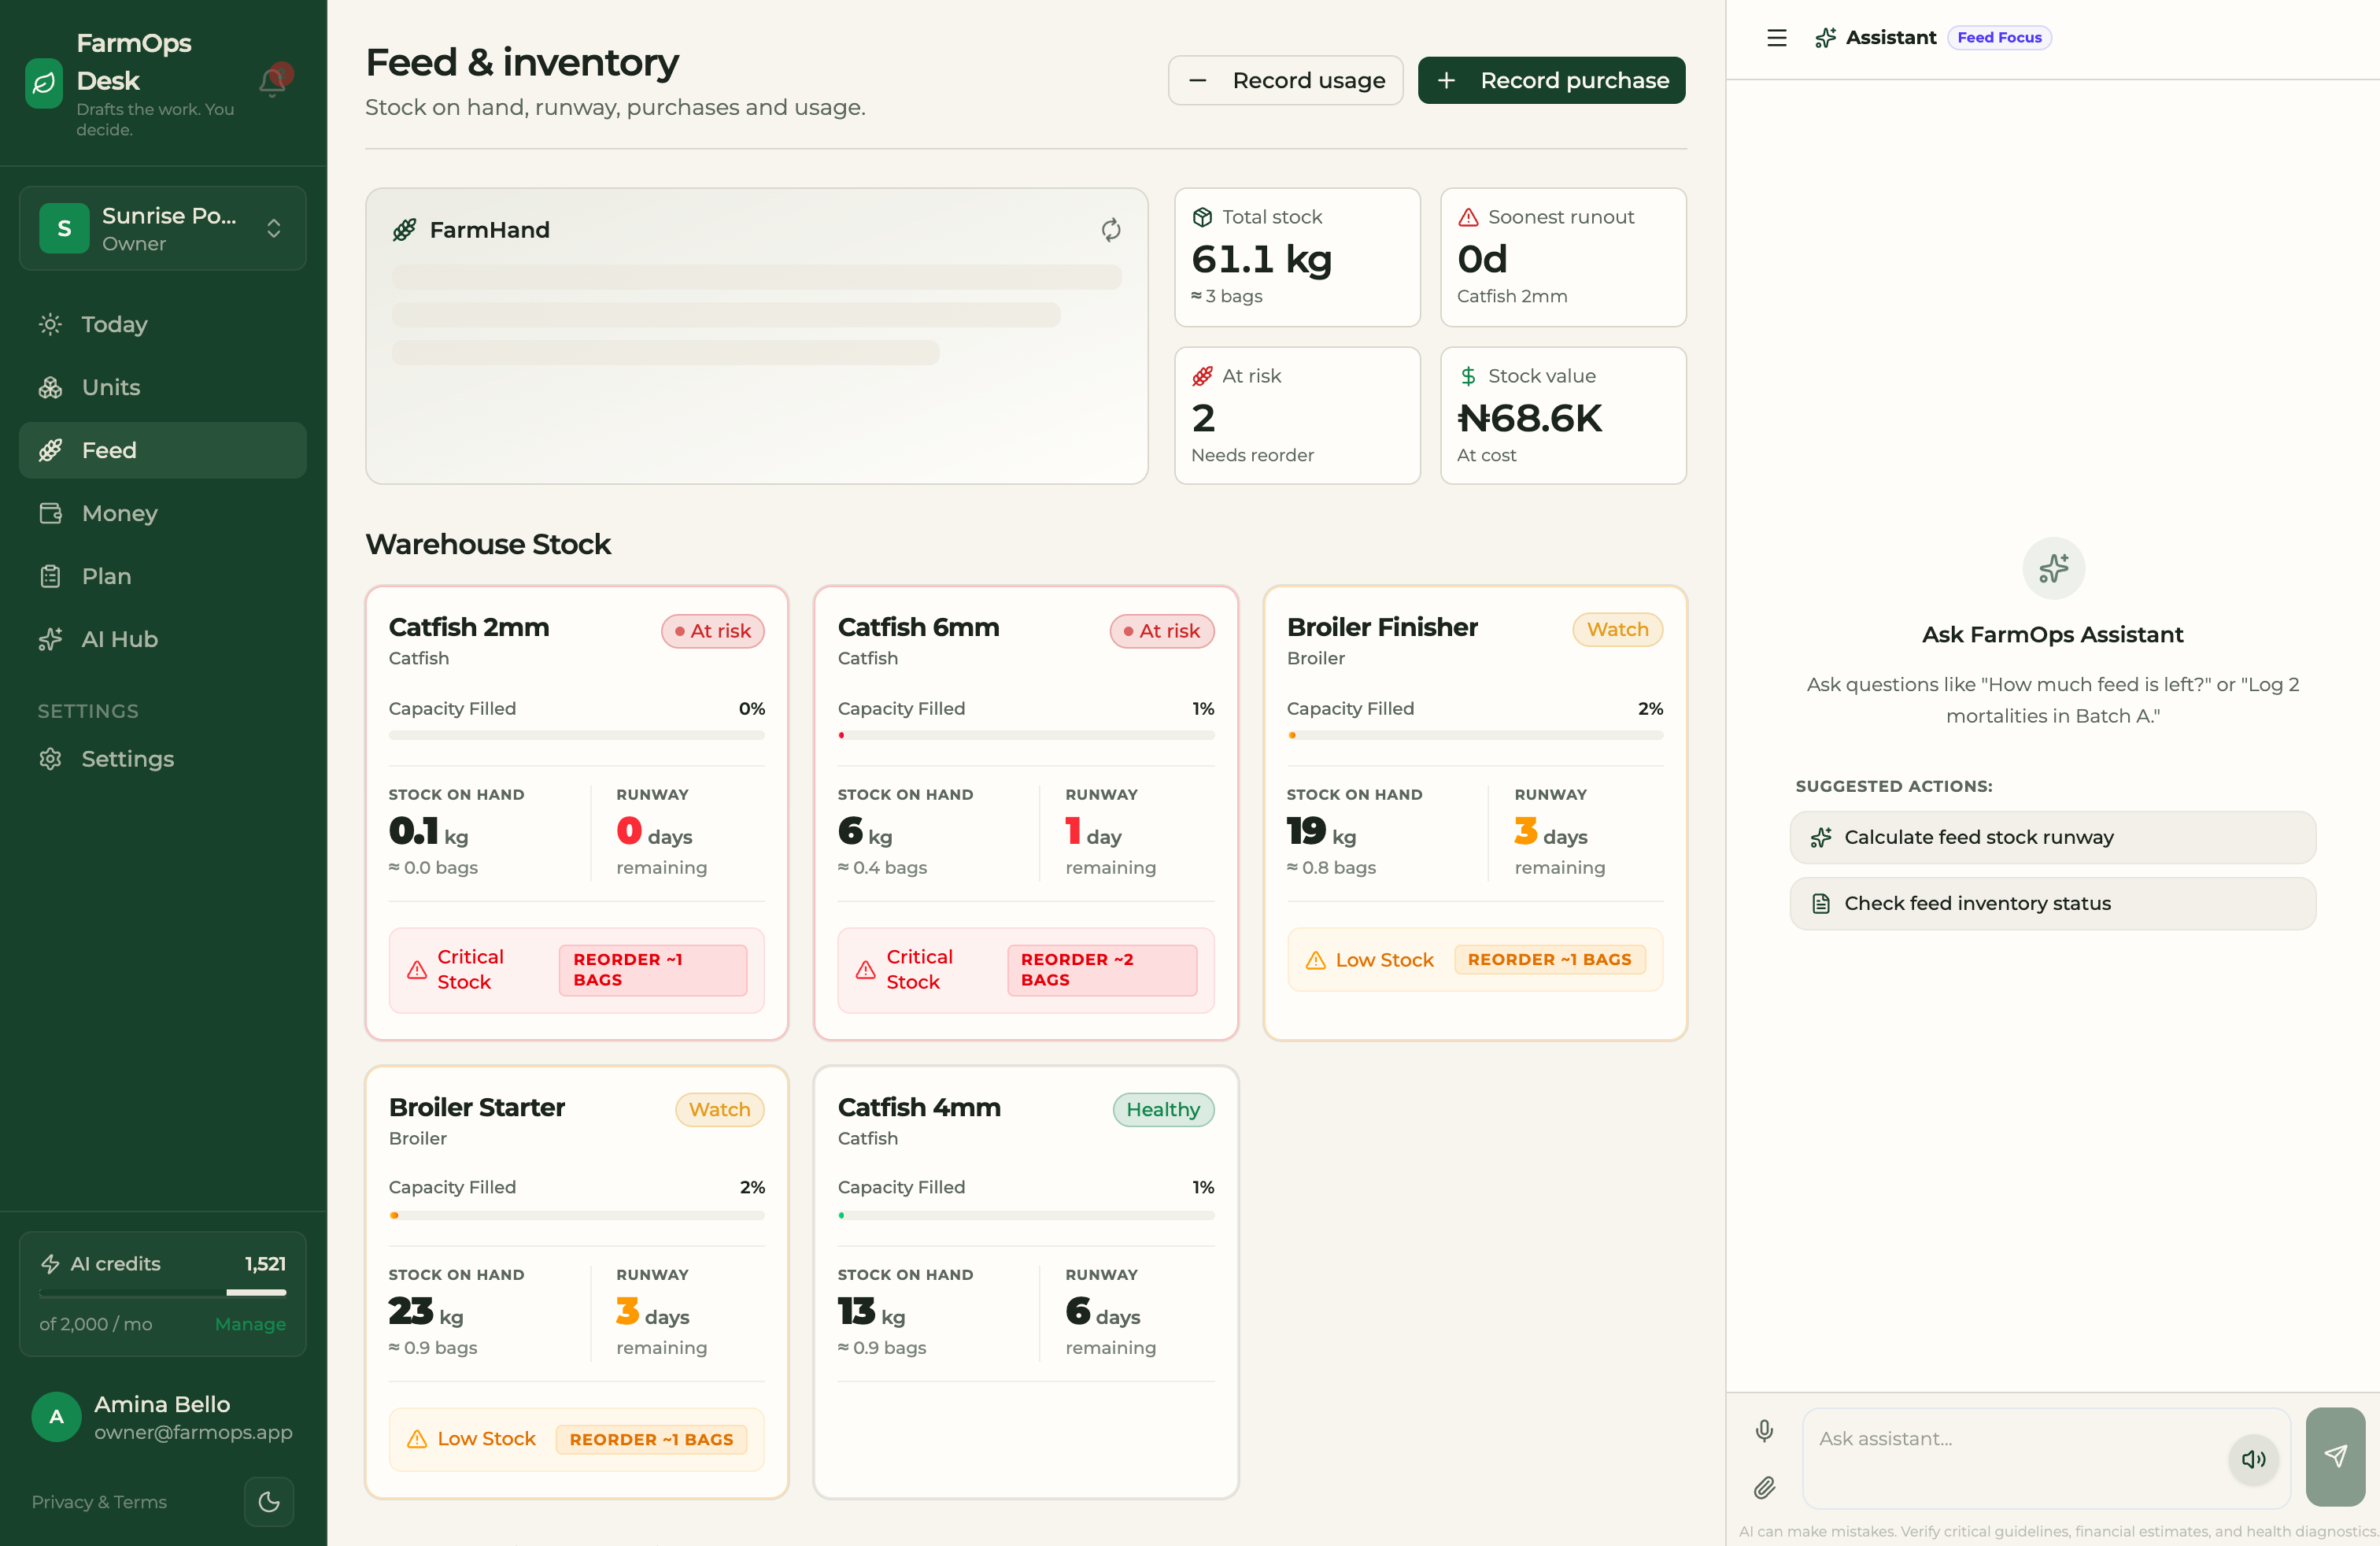2380x1546 pixels.
Task: Attach a file with the paperclip
Action: (1764, 1488)
